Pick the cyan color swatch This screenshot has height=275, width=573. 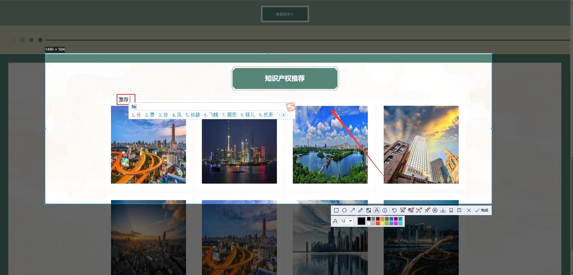400,223
